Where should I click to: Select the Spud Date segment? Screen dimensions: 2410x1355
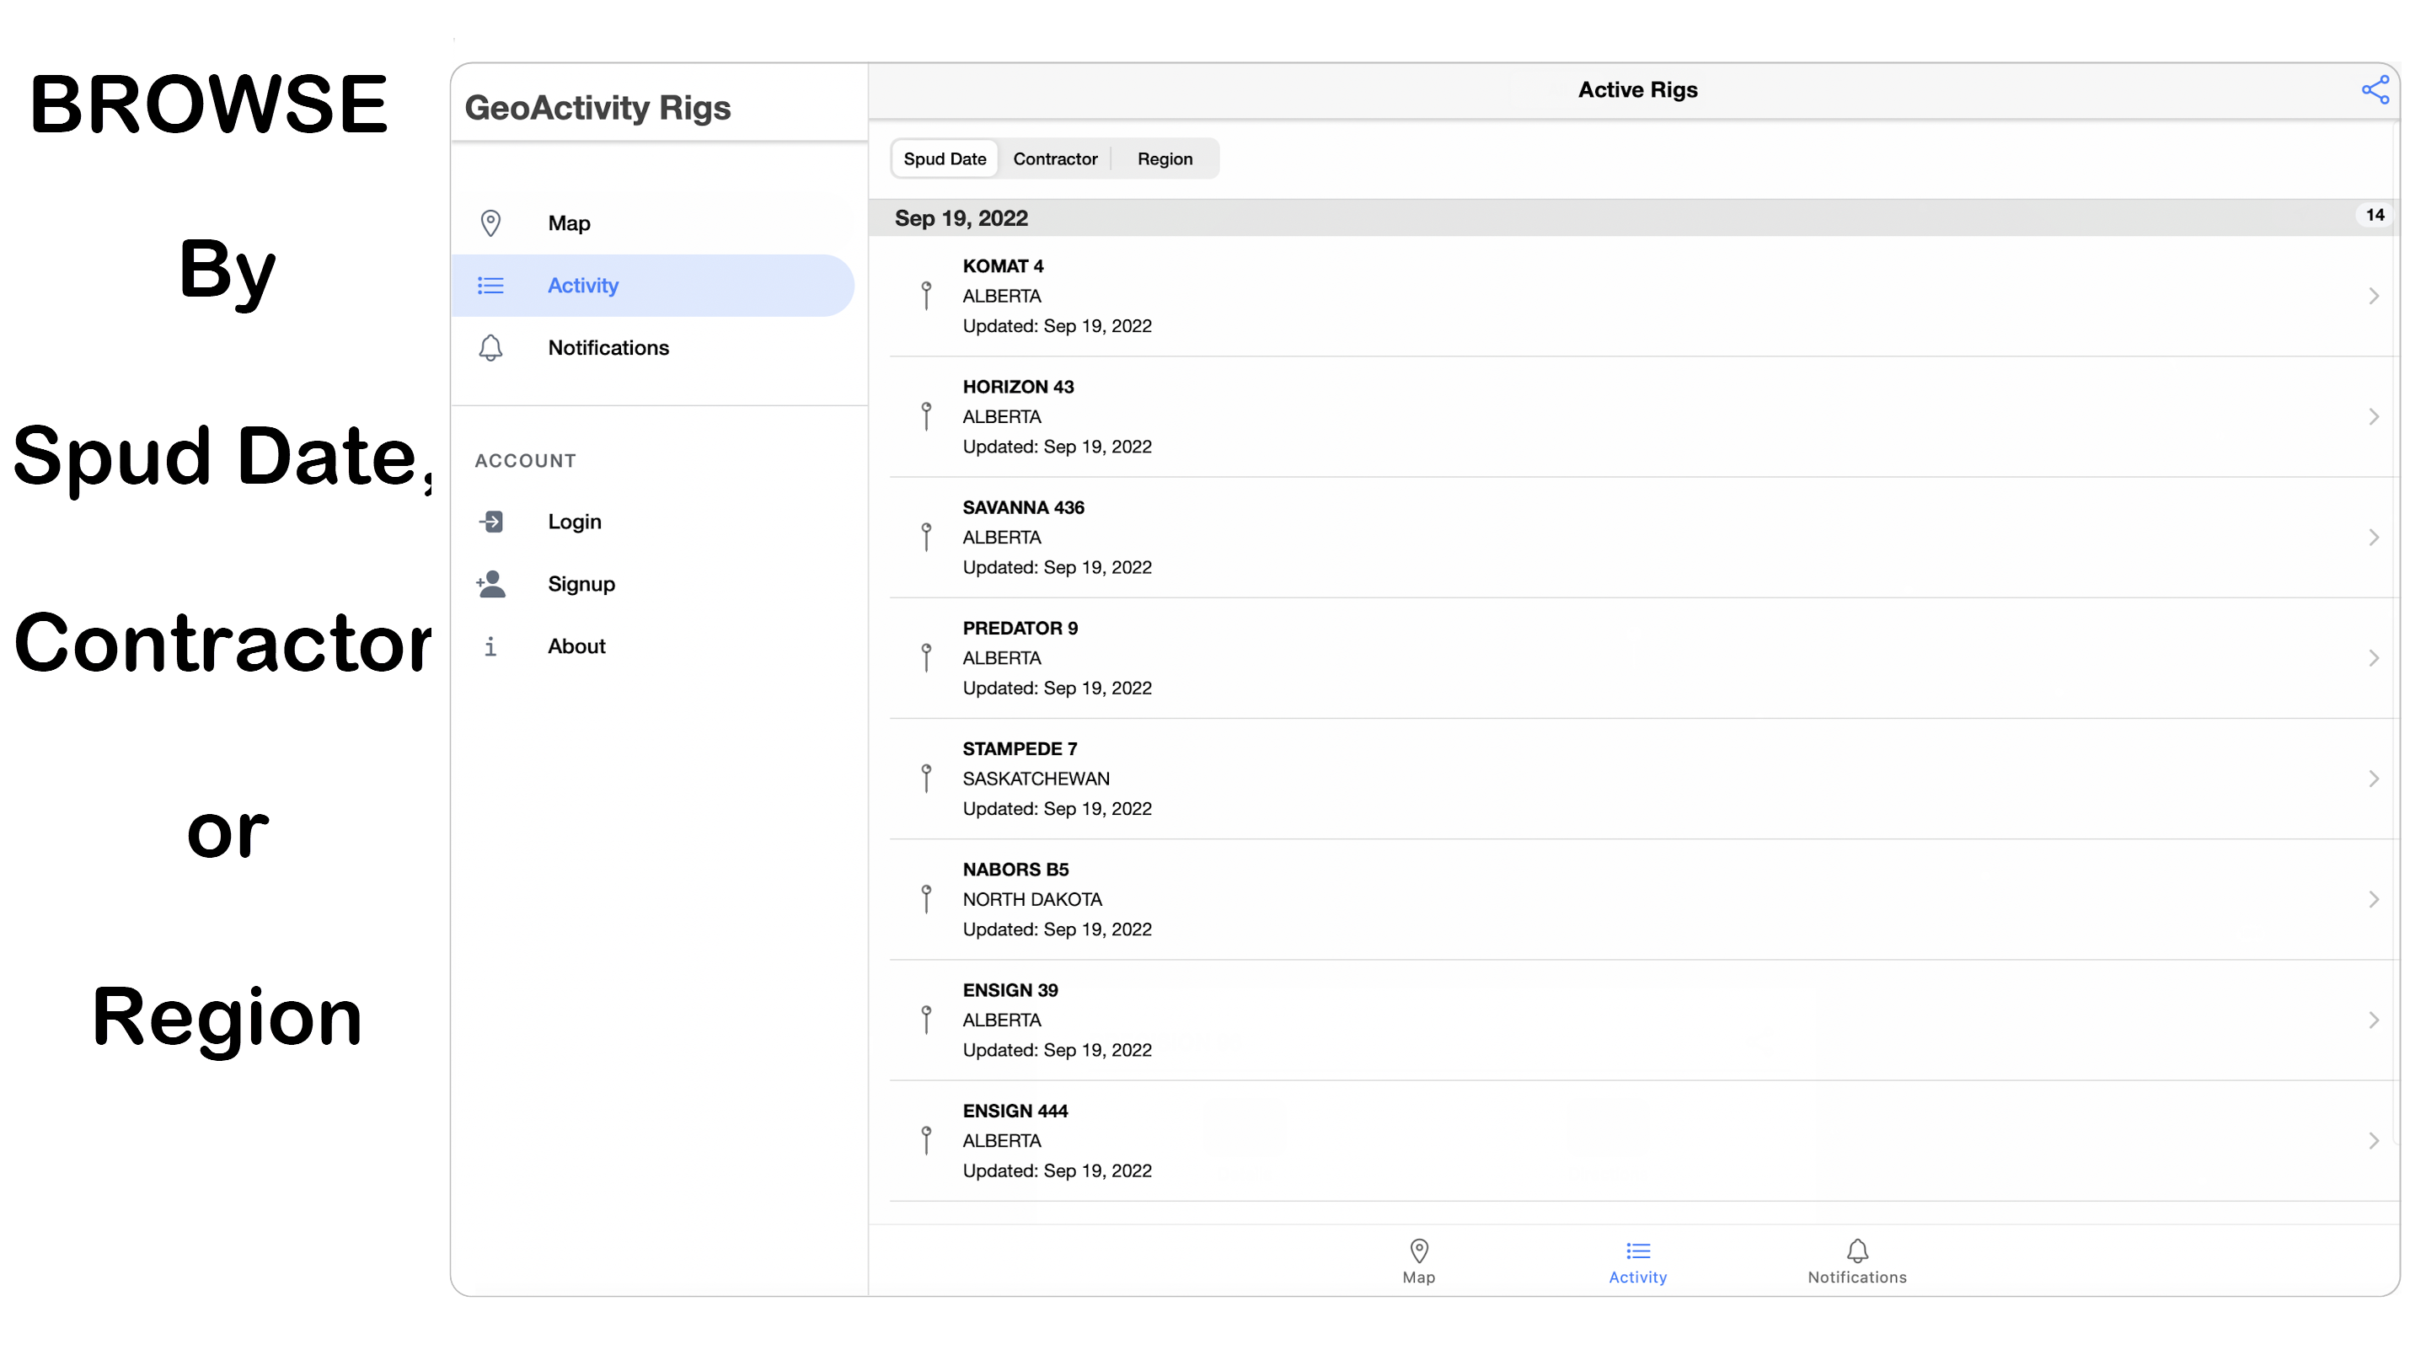coord(945,159)
